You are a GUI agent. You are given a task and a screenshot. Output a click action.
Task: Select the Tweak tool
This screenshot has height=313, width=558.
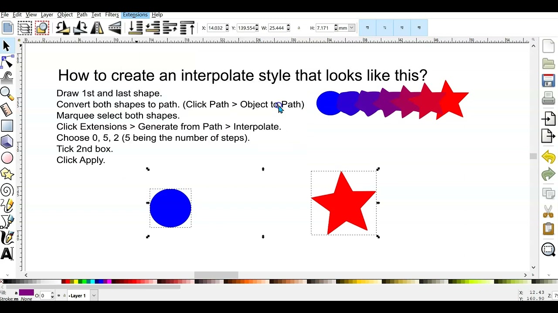point(7,77)
